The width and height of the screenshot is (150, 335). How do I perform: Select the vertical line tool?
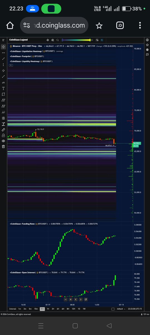[3, 64]
